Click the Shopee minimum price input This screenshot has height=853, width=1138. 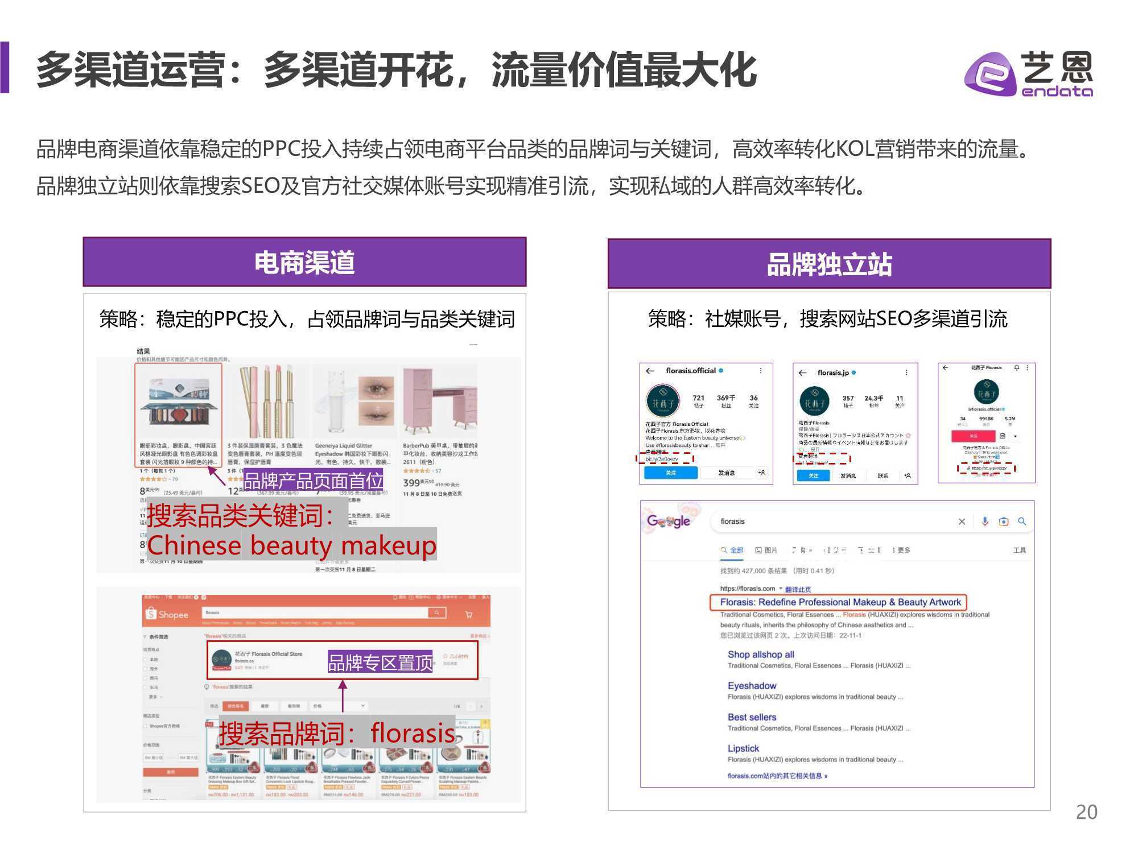[x=154, y=757]
